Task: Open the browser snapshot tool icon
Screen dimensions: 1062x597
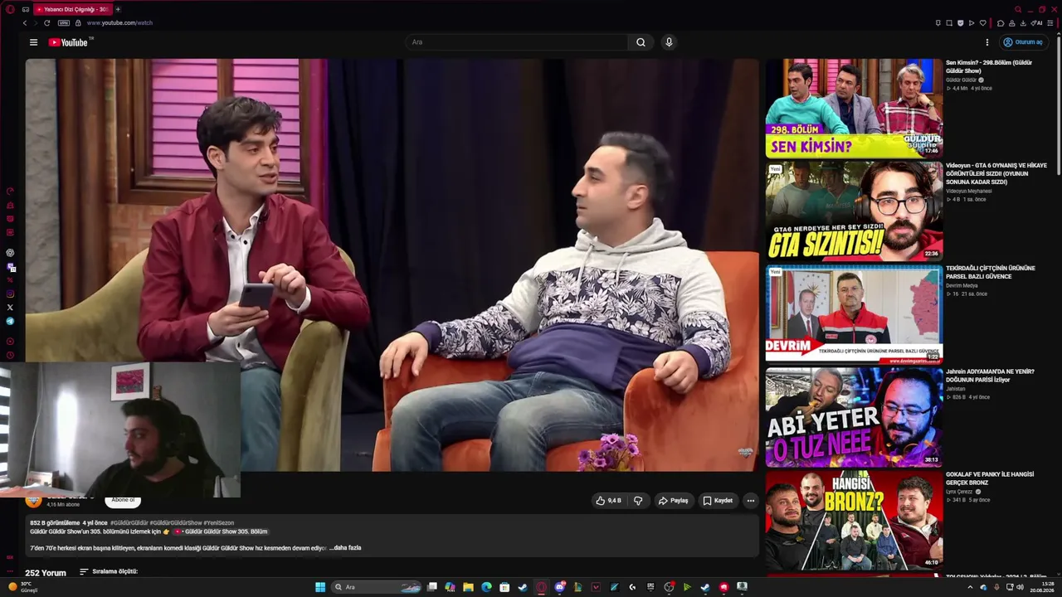Action: point(949,23)
